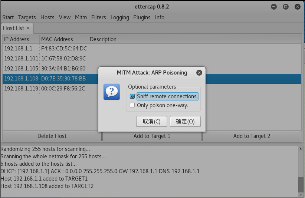Open the Logging menu

tap(119, 17)
